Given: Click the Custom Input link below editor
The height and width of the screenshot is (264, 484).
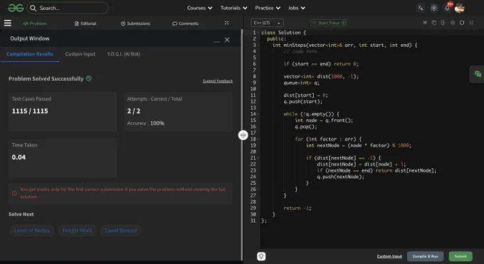Looking at the screenshot, I should (389, 256).
